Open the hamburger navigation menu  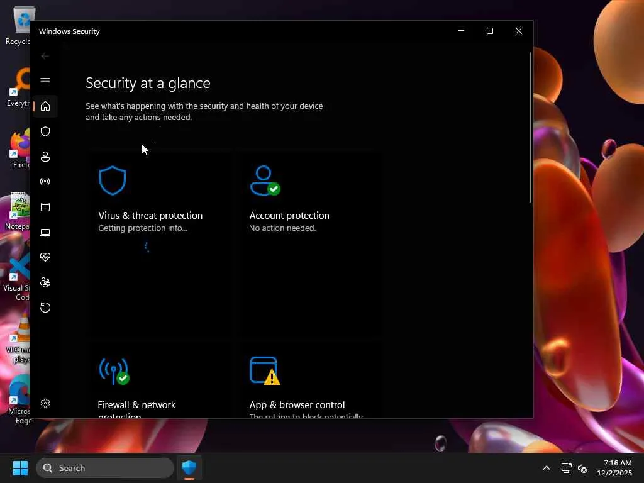45,81
